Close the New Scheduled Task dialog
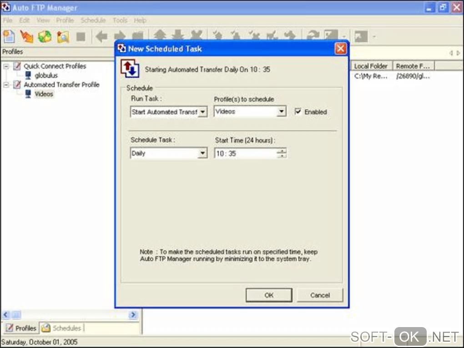This screenshot has height=348, width=464. click(x=340, y=48)
